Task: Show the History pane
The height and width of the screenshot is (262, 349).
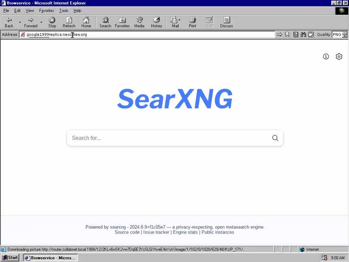Action: point(156,22)
